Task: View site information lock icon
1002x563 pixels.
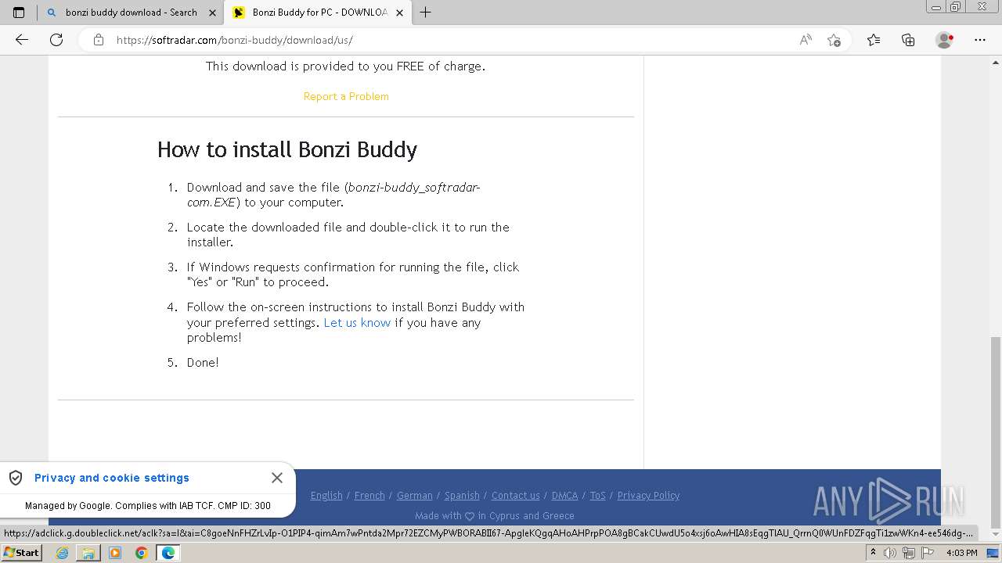Action: point(99,40)
